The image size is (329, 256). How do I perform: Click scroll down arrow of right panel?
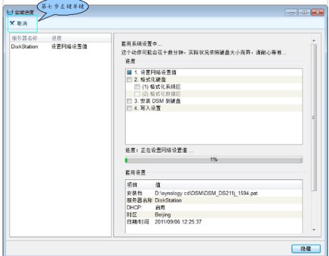[314, 230]
